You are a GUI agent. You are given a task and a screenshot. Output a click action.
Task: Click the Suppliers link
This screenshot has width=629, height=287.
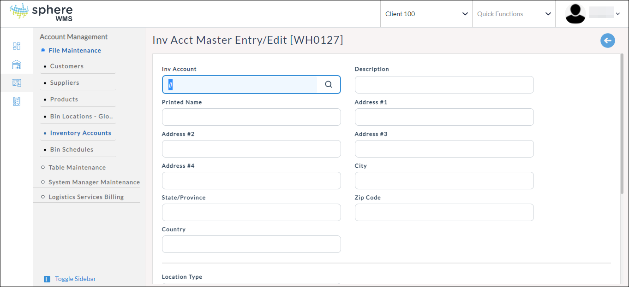[65, 83]
